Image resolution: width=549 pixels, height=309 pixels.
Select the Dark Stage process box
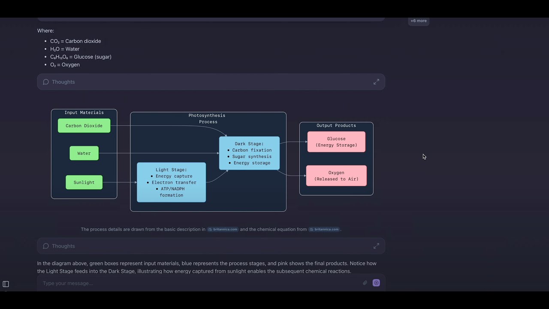249,153
